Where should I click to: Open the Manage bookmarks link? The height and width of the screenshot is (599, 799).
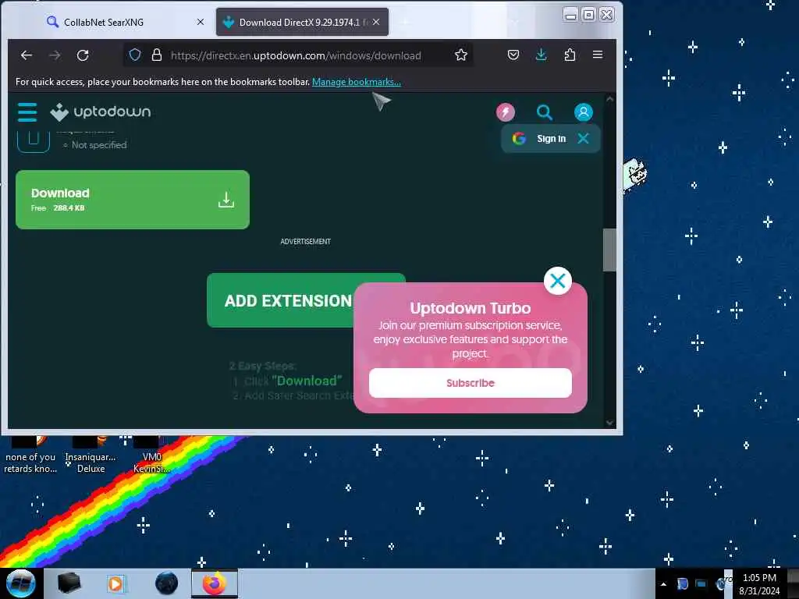coord(356,82)
